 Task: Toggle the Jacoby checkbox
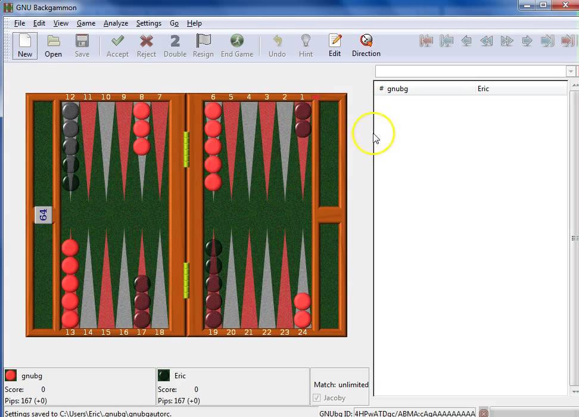coord(316,398)
